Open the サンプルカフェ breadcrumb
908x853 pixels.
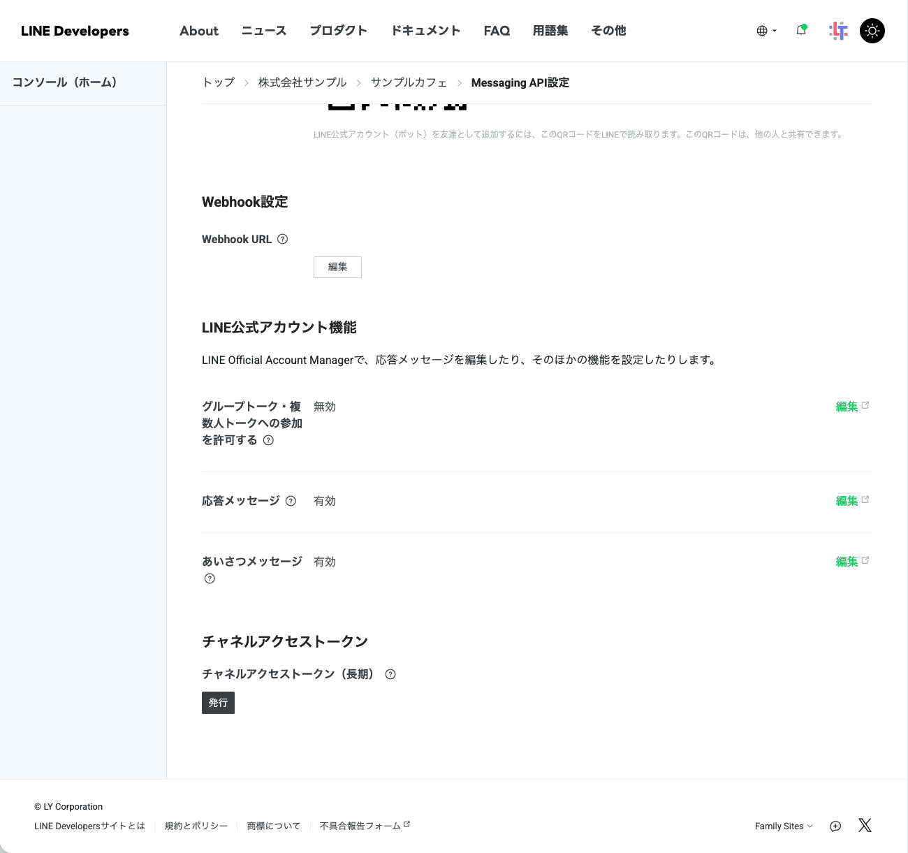tap(409, 82)
